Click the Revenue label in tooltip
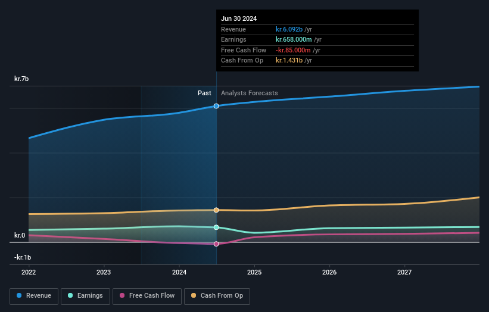This screenshot has width=489, height=312. coord(233,29)
